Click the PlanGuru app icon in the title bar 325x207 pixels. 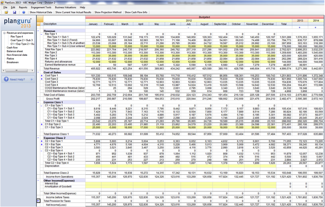1,3
